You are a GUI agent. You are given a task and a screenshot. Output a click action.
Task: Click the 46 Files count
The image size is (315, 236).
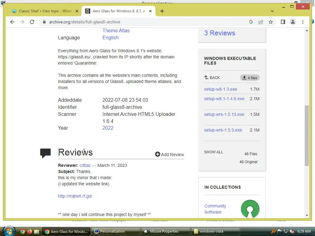[x=251, y=154]
